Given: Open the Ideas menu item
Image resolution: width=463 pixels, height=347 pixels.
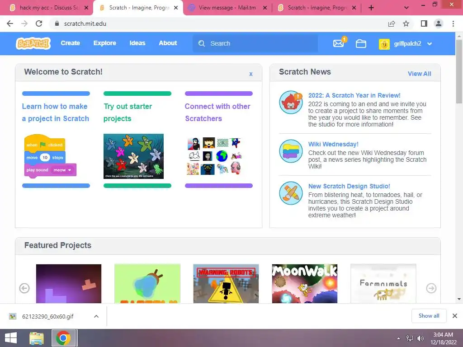Looking at the screenshot, I should coord(137,43).
